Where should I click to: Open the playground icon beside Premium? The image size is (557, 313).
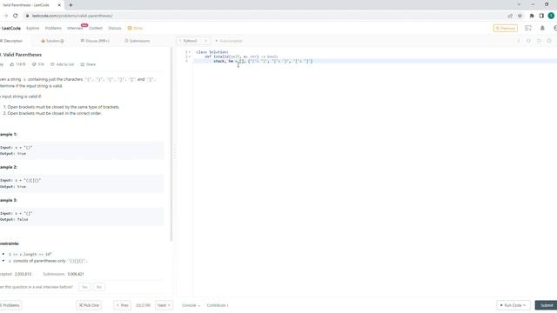[528, 28]
